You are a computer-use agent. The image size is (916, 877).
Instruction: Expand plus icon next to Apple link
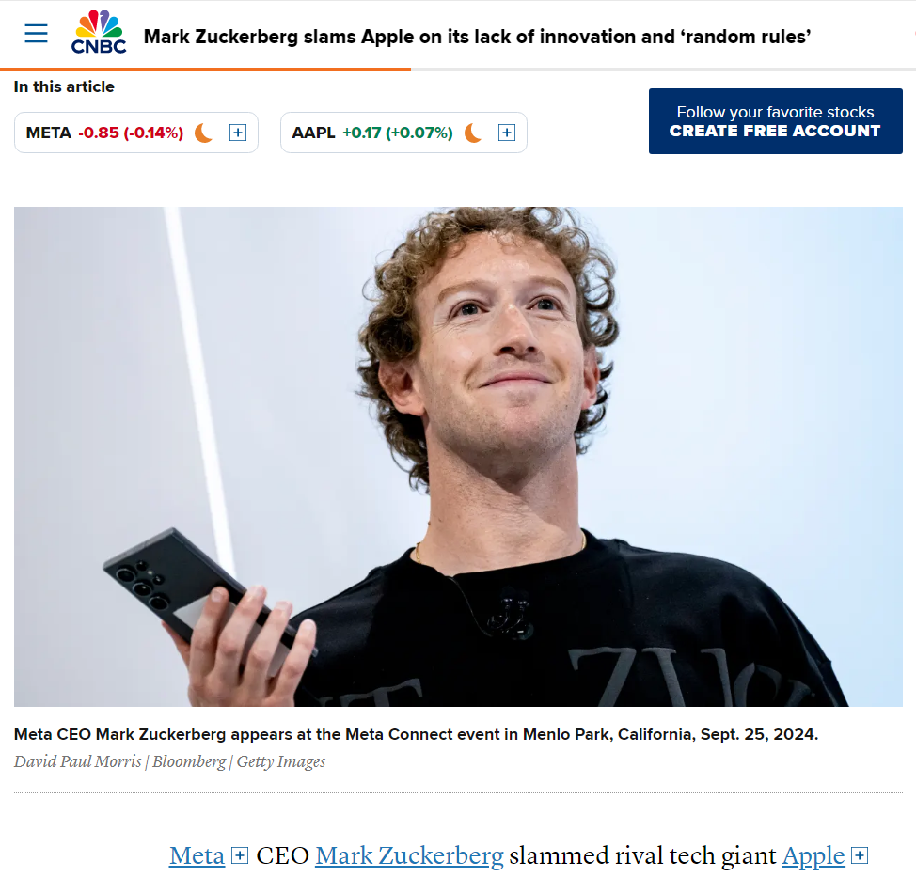coord(860,856)
